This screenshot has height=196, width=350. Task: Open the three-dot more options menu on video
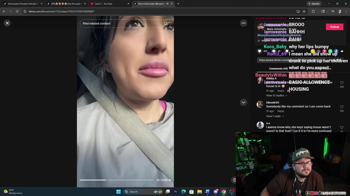pos(243,23)
